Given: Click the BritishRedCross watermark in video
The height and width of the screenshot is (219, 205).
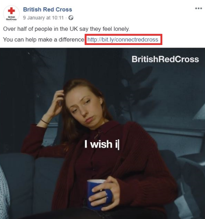Looking at the screenshot, I should click(165, 59).
